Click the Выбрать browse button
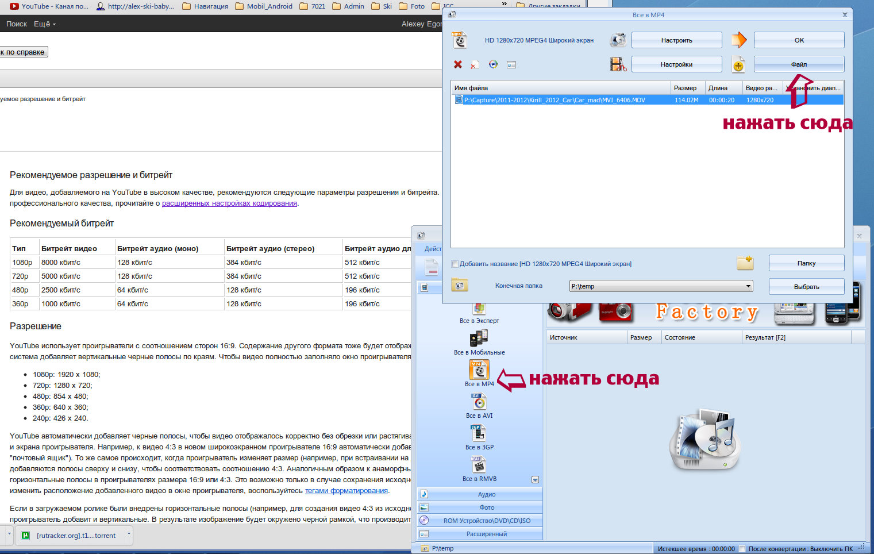The width and height of the screenshot is (874, 554). (x=806, y=287)
